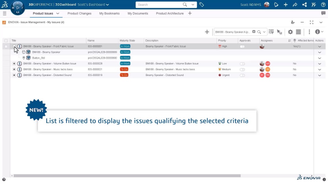Open the widget menu chevron
The height and width of the screenshot is (184, 328).
321,22
